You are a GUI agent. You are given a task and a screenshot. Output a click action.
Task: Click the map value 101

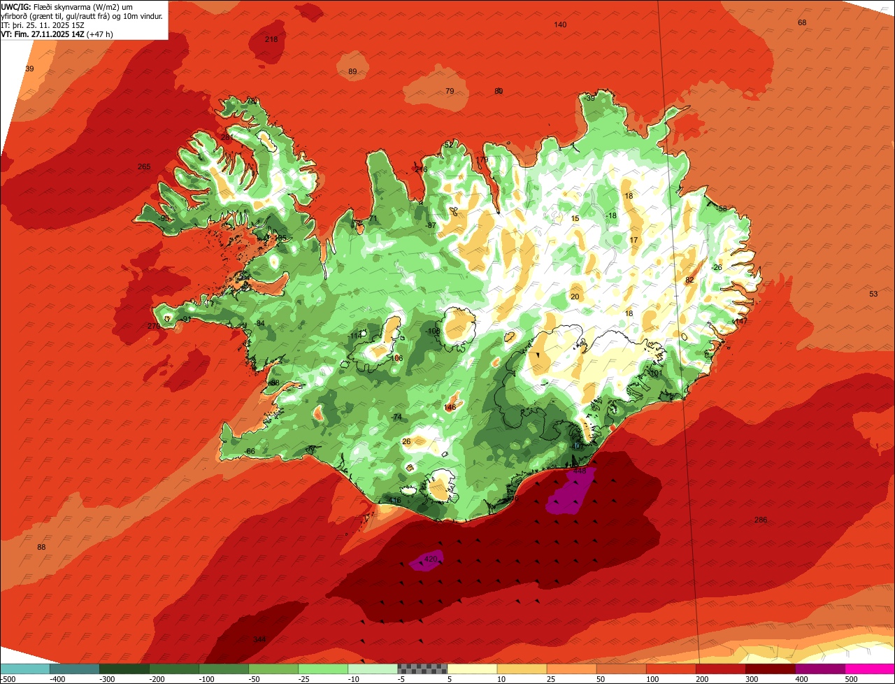(x=656, y=373)
